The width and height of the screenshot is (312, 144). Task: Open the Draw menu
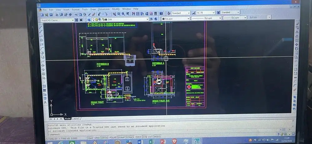pos(93,9)
